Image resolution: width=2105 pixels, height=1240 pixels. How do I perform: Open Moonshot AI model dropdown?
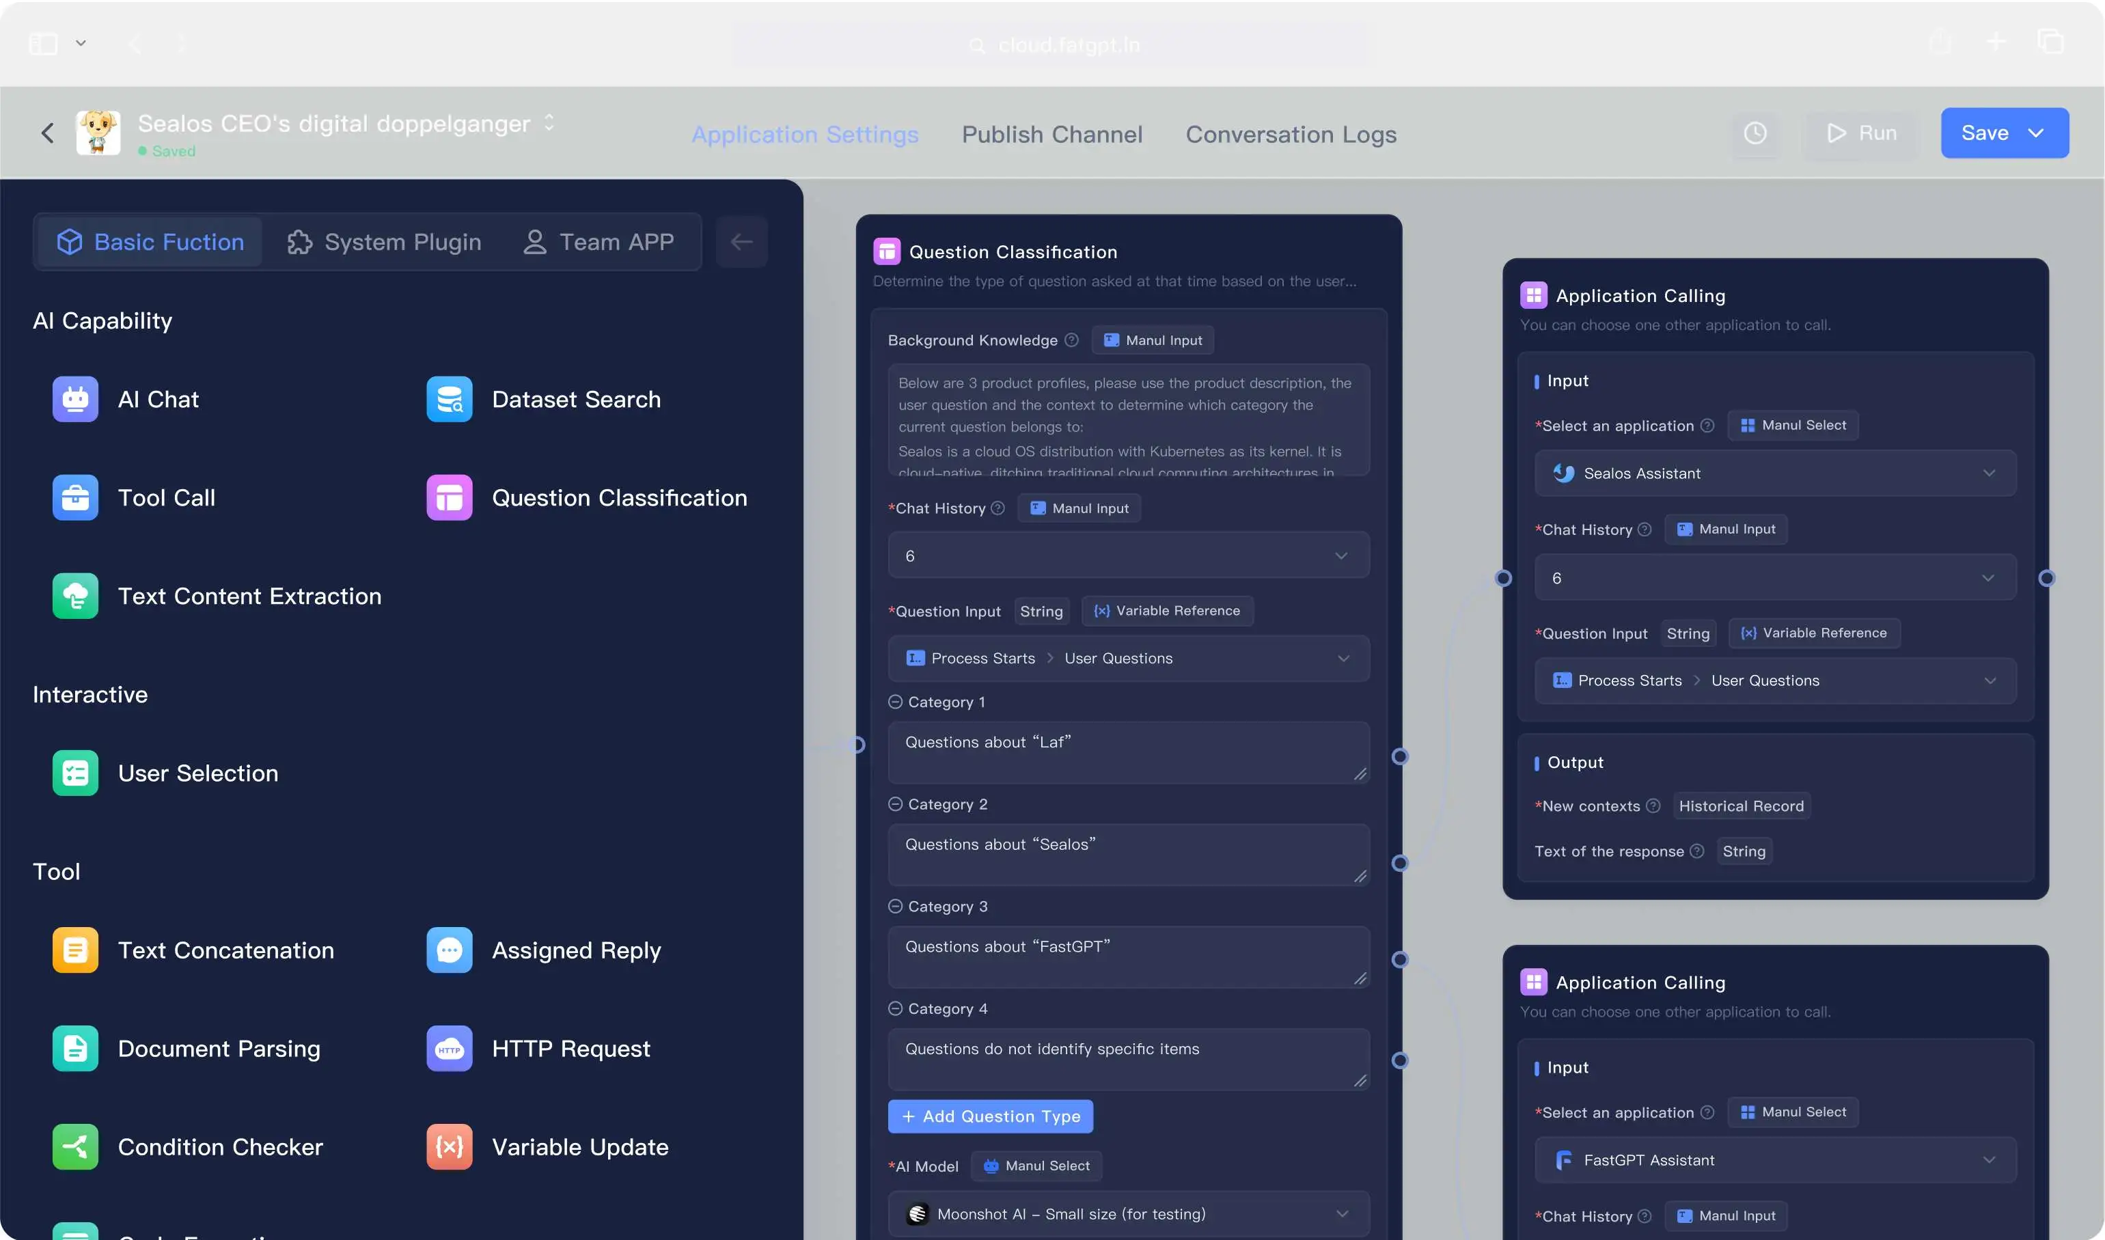1128,1214
